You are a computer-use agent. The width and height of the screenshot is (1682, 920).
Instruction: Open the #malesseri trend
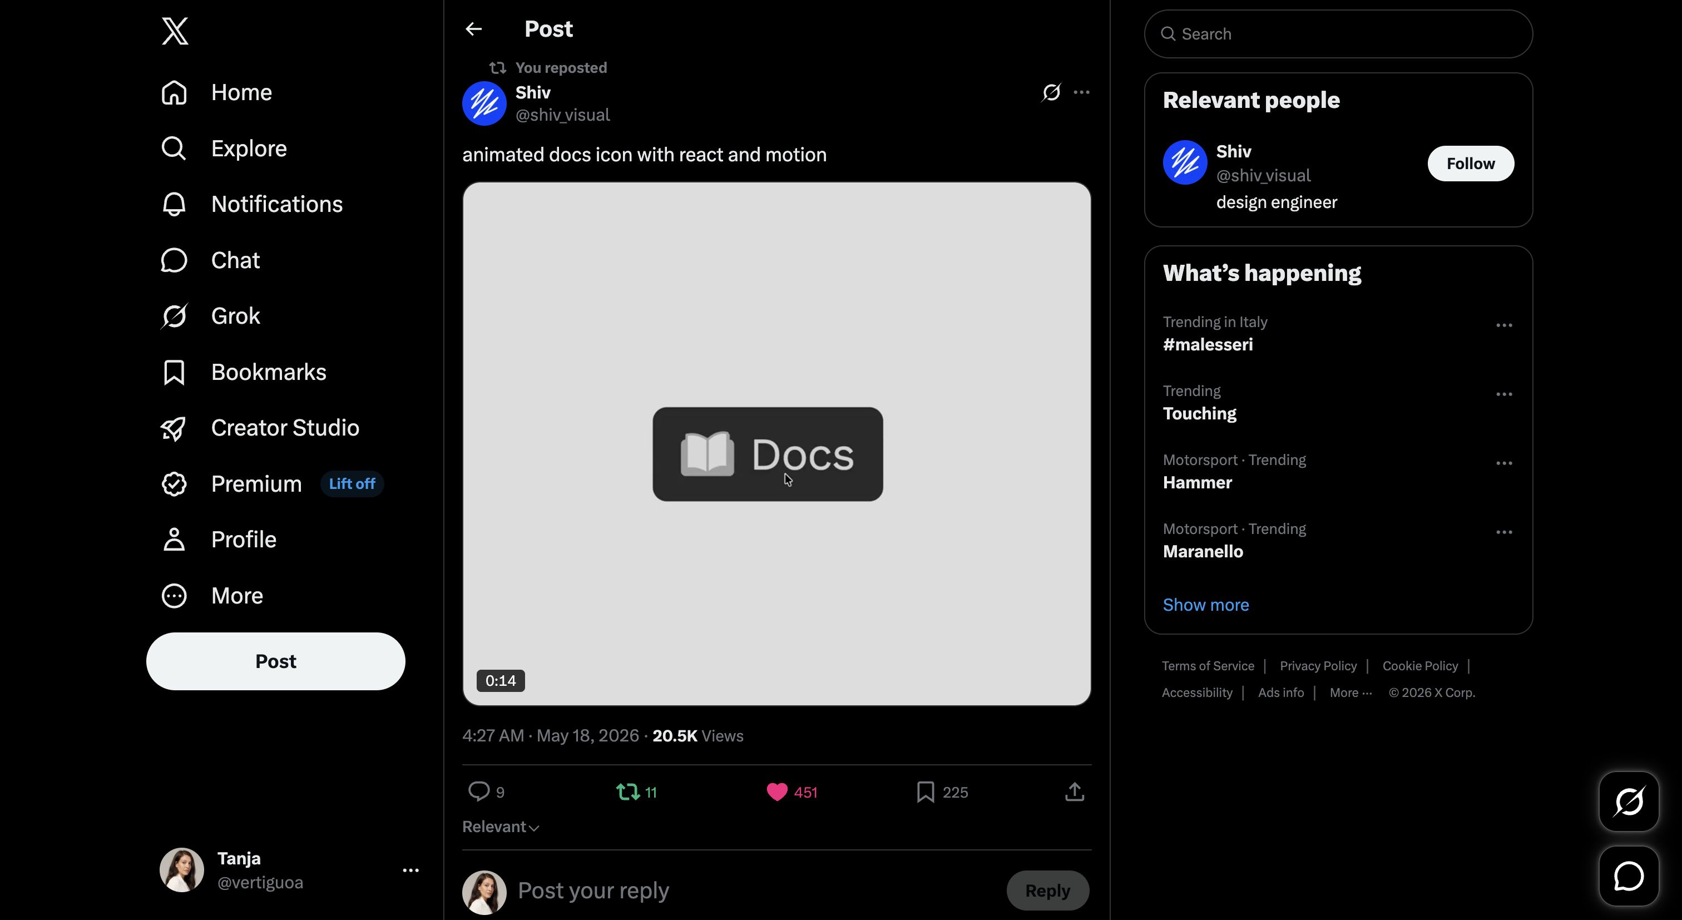coord(1208,345)
